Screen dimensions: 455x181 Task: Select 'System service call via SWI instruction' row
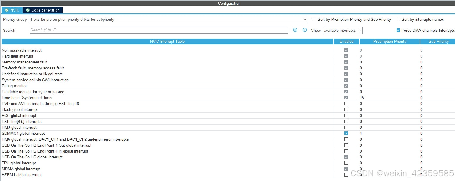tap(35, 80)
